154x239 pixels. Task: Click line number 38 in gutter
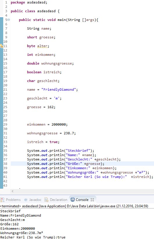5,164
